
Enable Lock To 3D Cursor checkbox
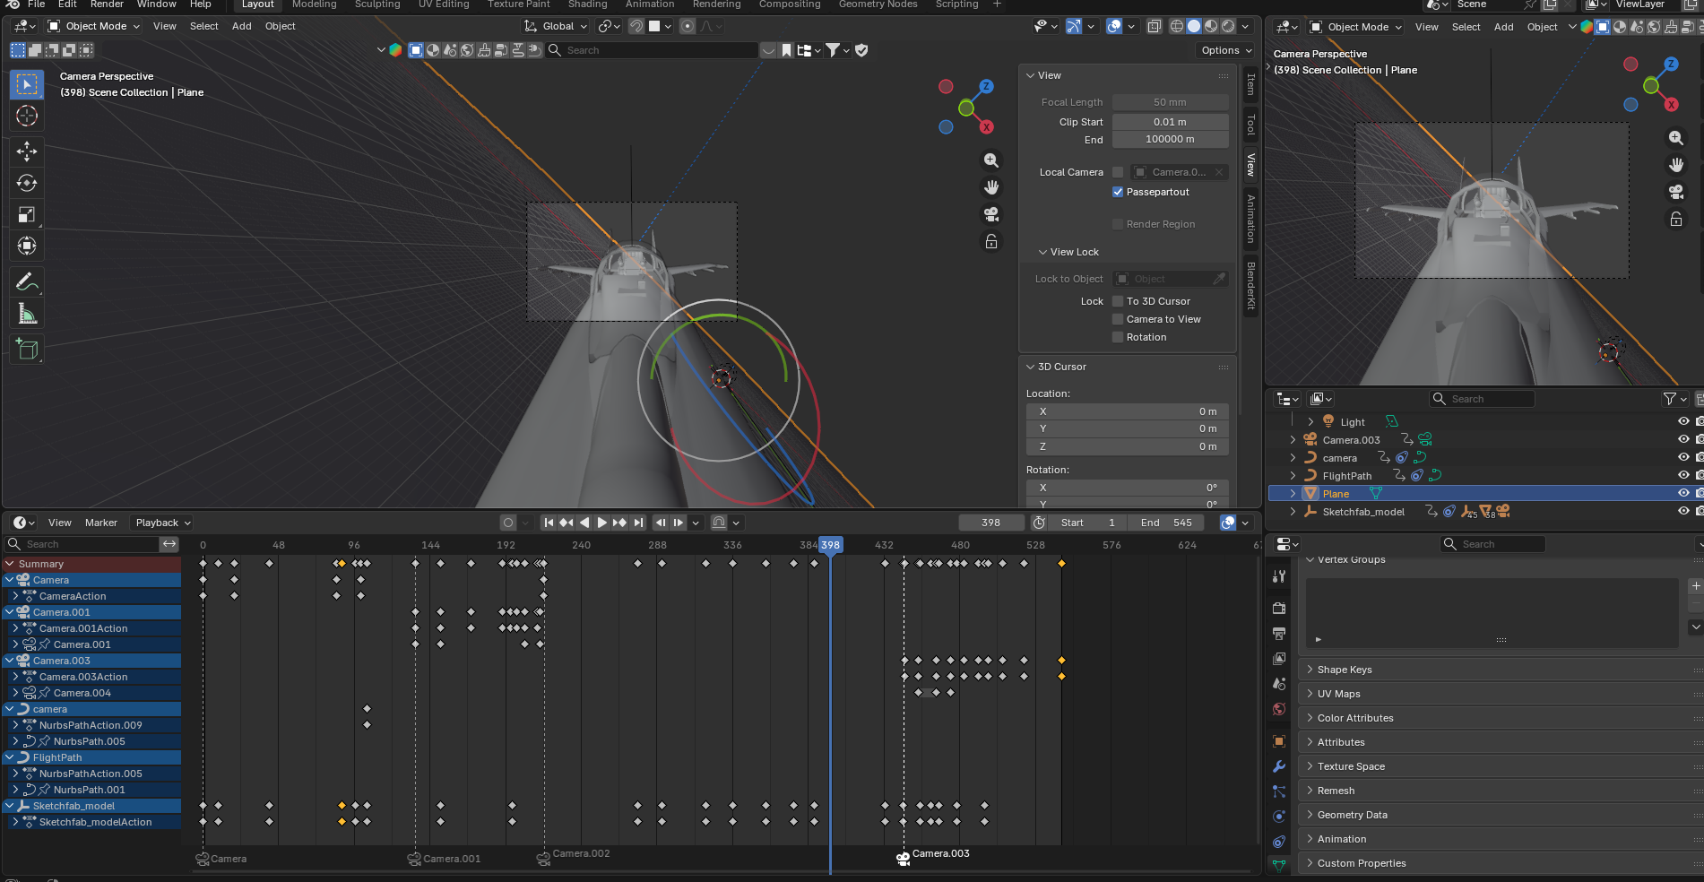[x=1118, y=301]
